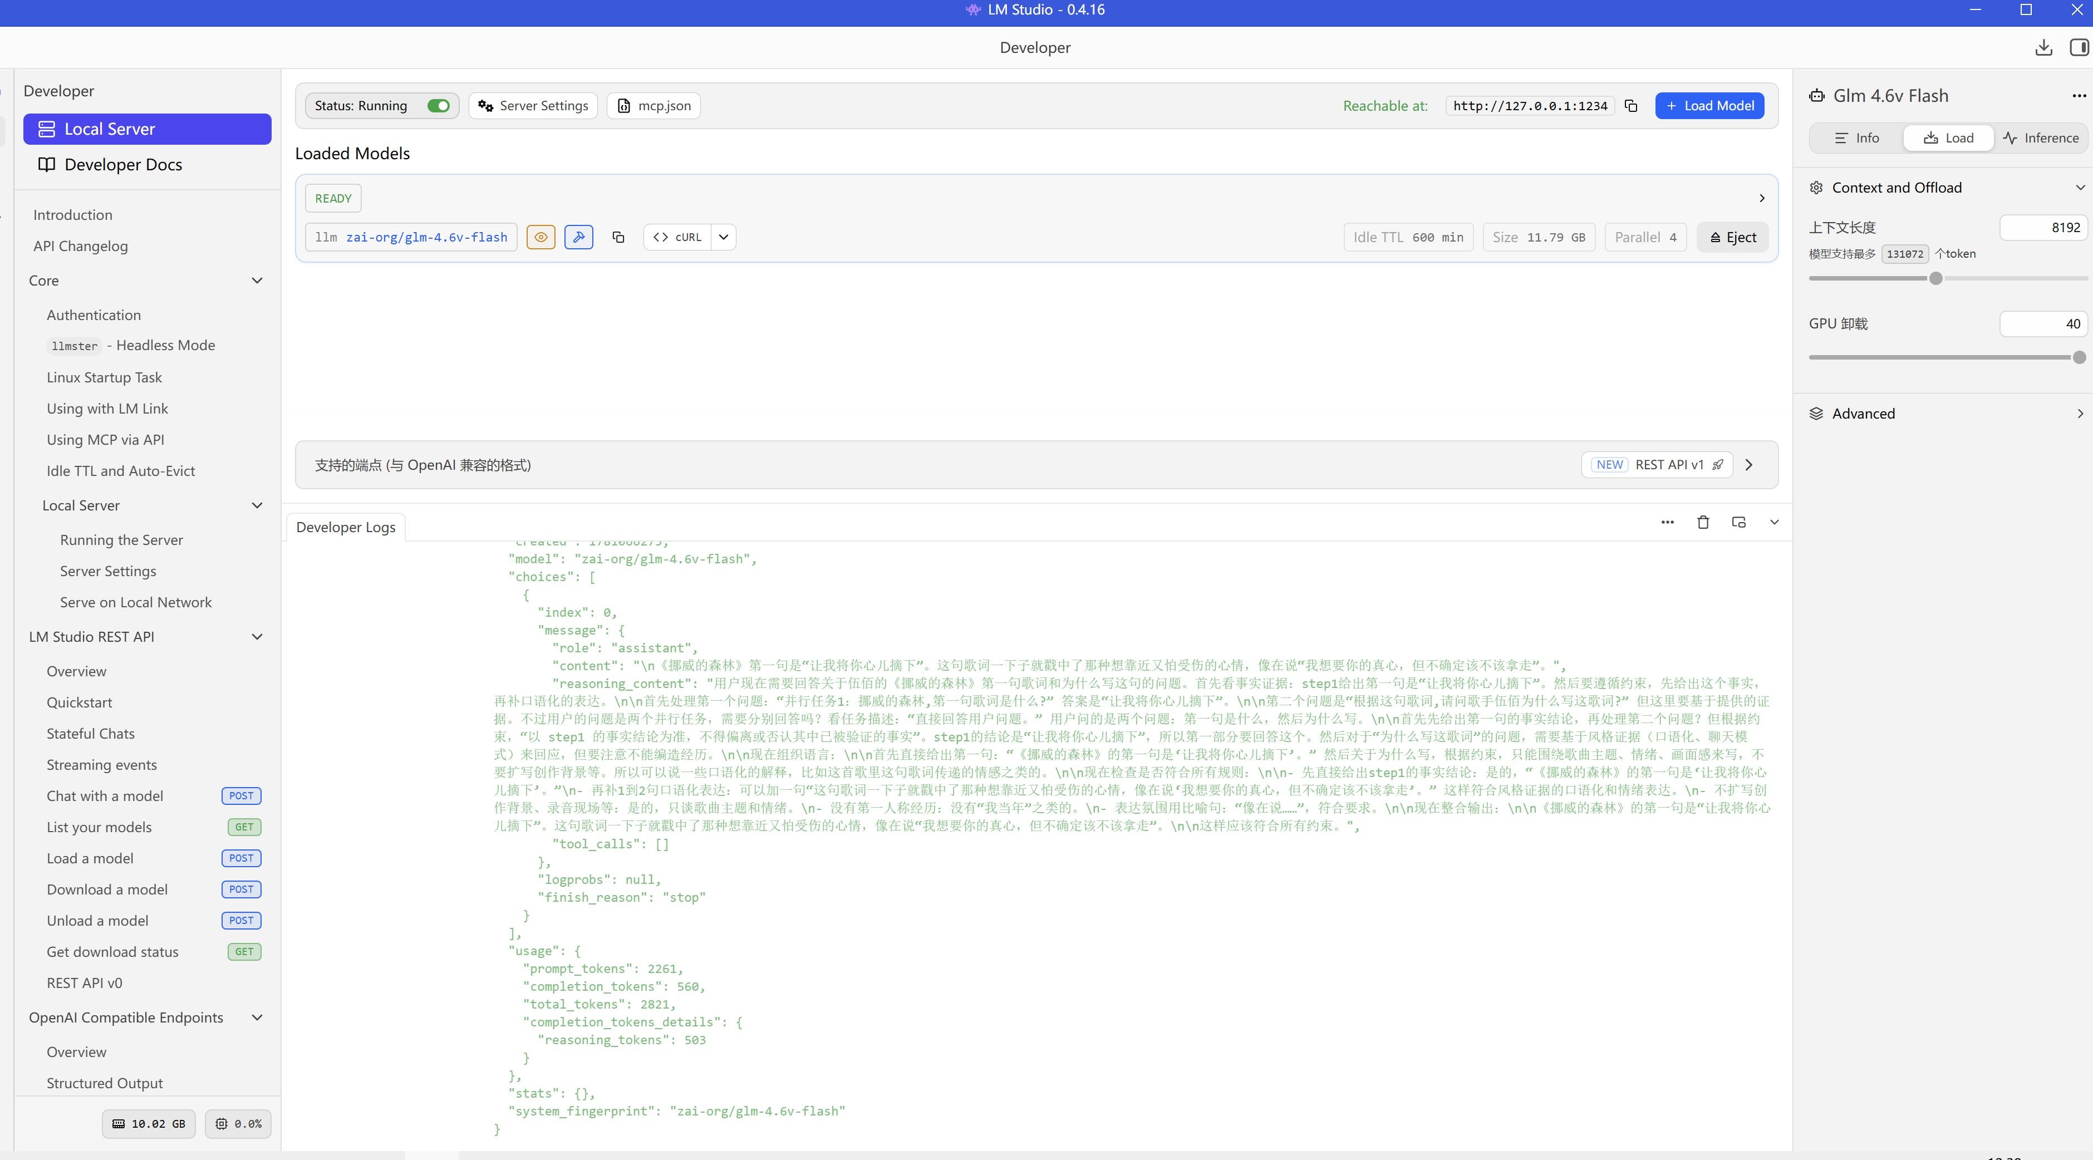This screenshot has width=2093, height=1160.
Task: Copy the glm-4.6v-flash model identifier
Action: point(618,237)
